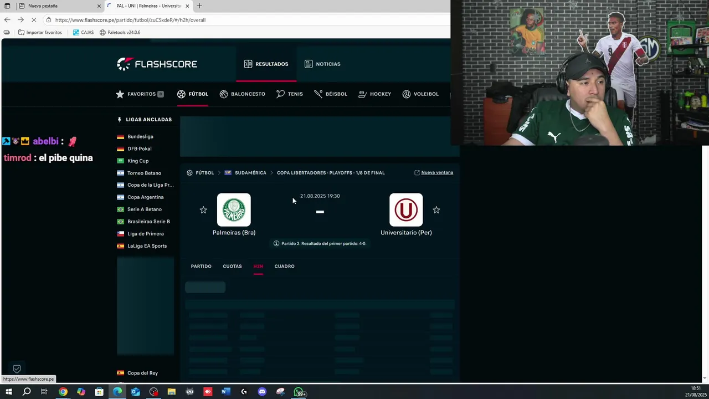Open the Noticias section
This screenshot has height=399, width=709.
click(x=322, y=64)
